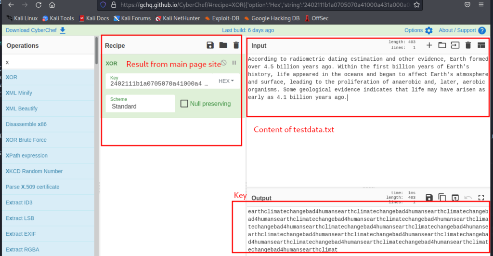Disable the XOR operation

click(223, 63)
